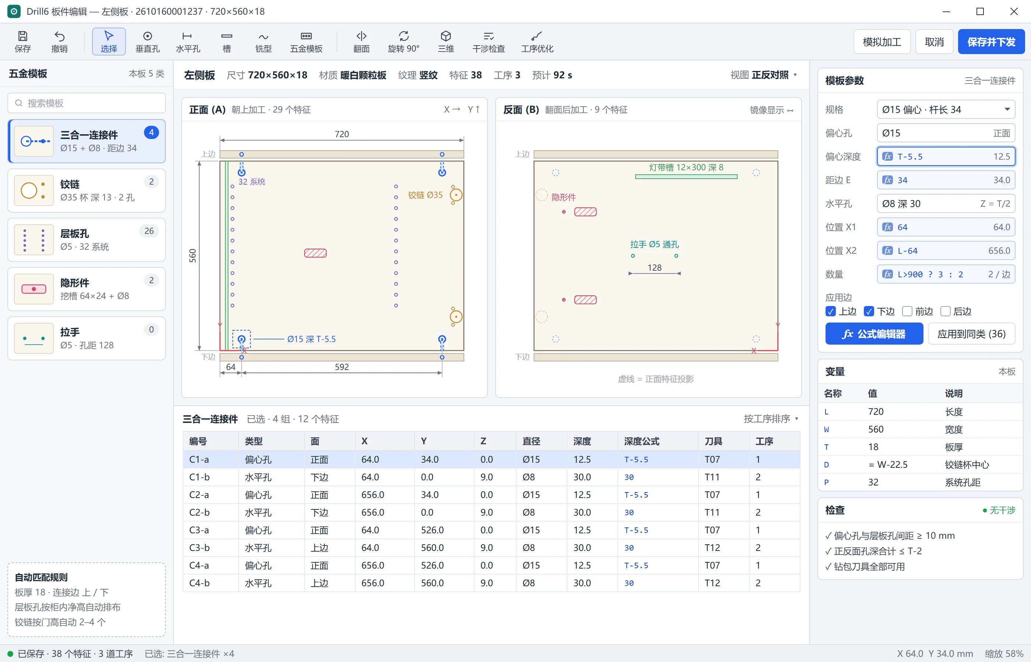Open the 规格 Ø15 偏心 dropdown
The height and width of the screenshot is (662, 1031).
(x=946, y=110)
